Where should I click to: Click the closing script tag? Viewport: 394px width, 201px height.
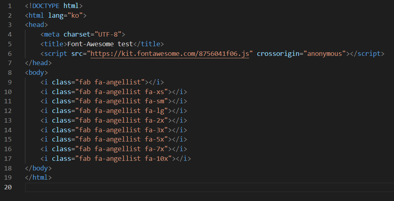[x=367, y=53]
